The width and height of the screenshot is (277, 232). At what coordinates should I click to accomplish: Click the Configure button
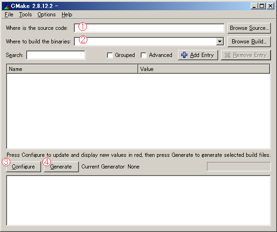(x=23, y=167)
